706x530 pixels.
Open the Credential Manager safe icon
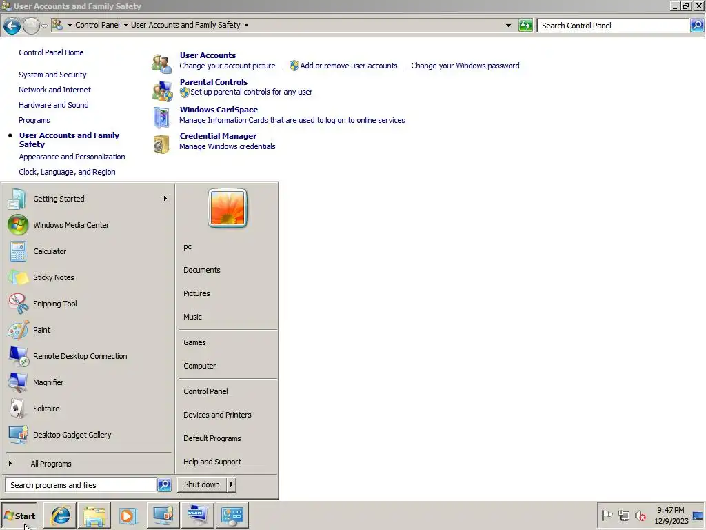[161, 145]
